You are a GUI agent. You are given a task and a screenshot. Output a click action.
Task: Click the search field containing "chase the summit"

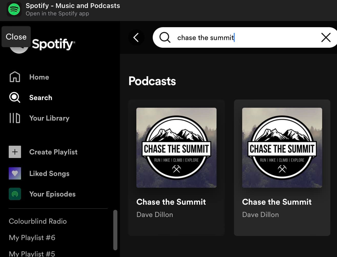pyautogui.click(x=245, y=37)
